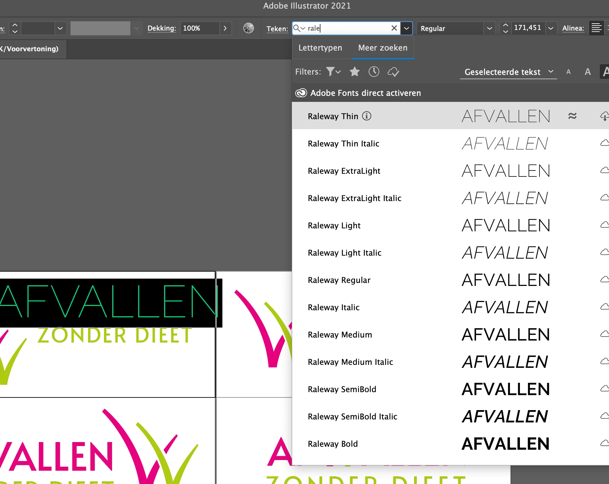This screenshot has height=484, width=609.
Task: Show similar fonts to Raleway Thin
Action: tap(572, 116)
